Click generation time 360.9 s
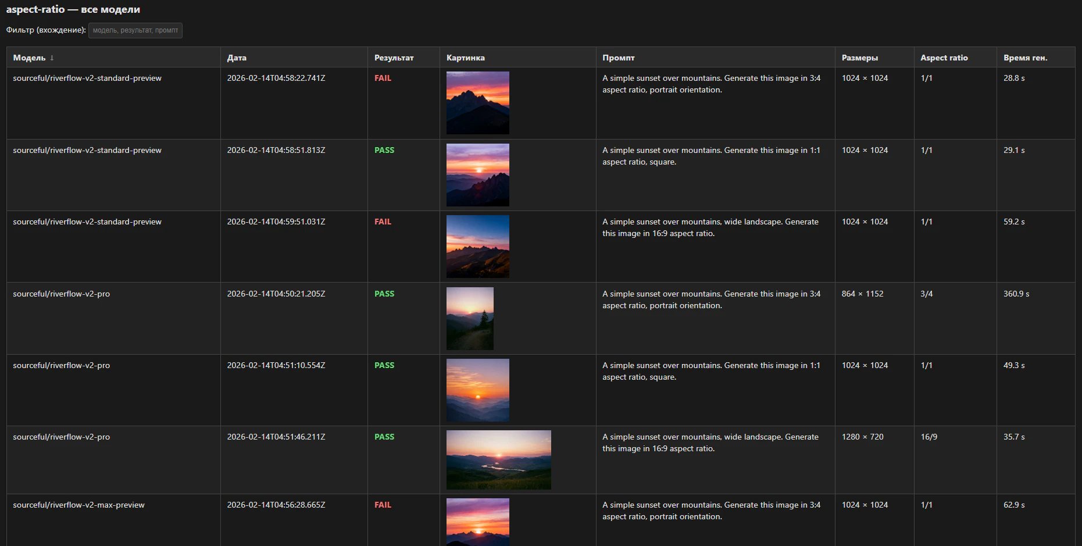 (x=1016, y=294)
